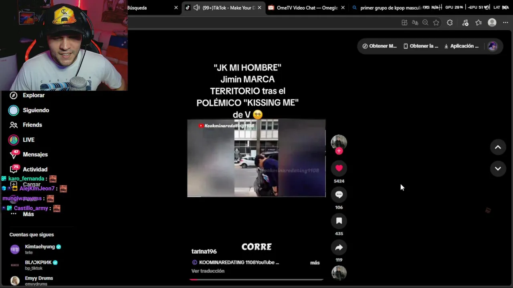Go to next video down chevron

498,169
